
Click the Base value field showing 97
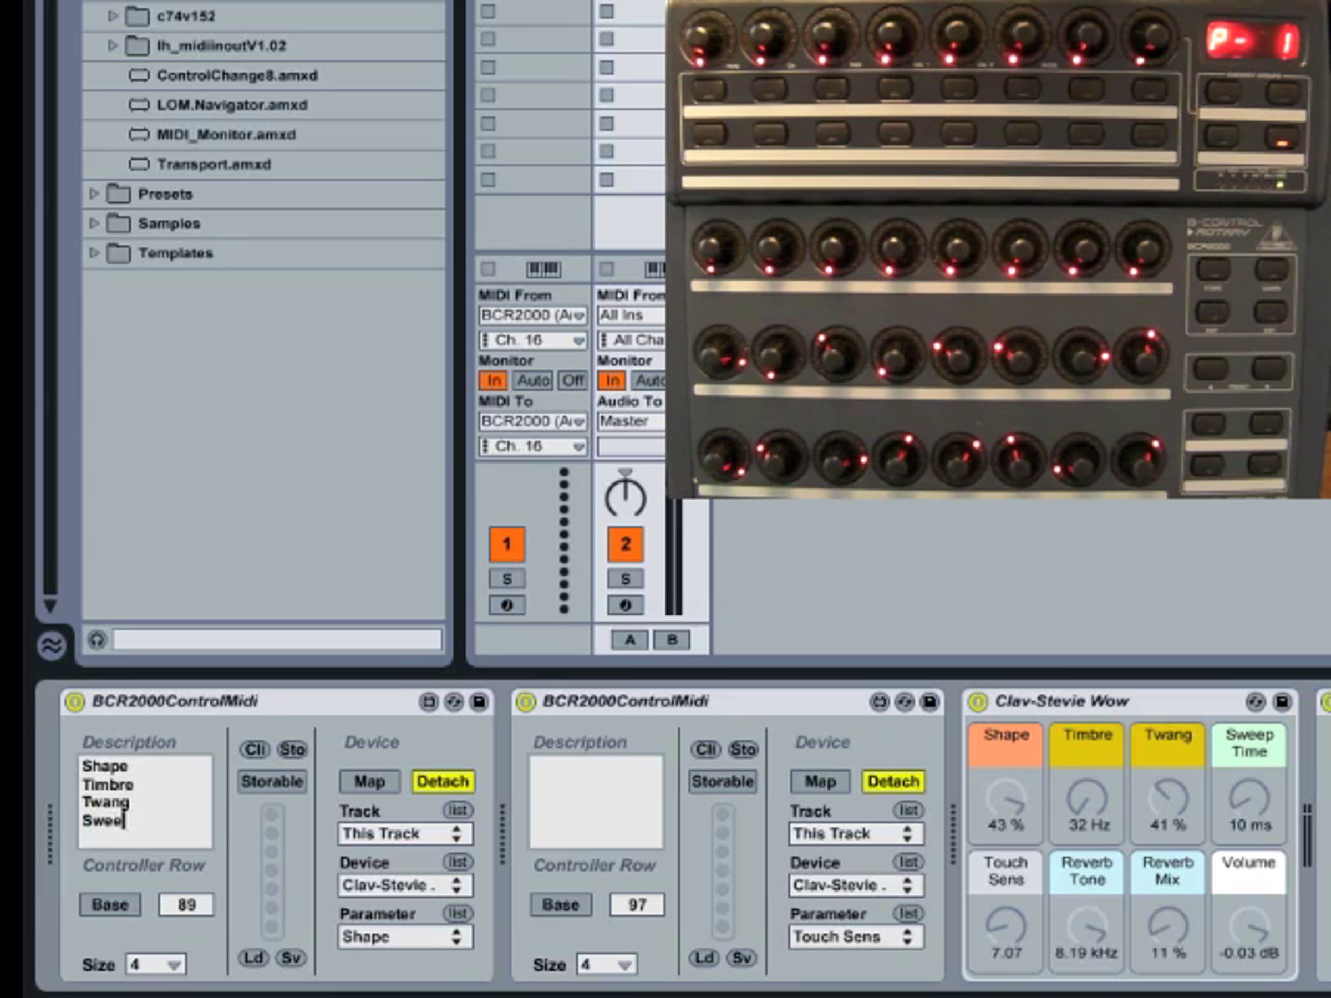[637, 904]
